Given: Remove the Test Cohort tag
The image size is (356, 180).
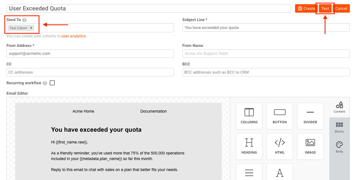Looking at the screenshot, I should [31, 28].
